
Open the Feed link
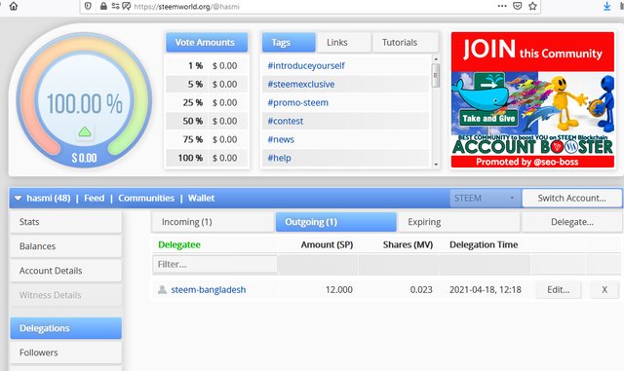click(94, 198)
